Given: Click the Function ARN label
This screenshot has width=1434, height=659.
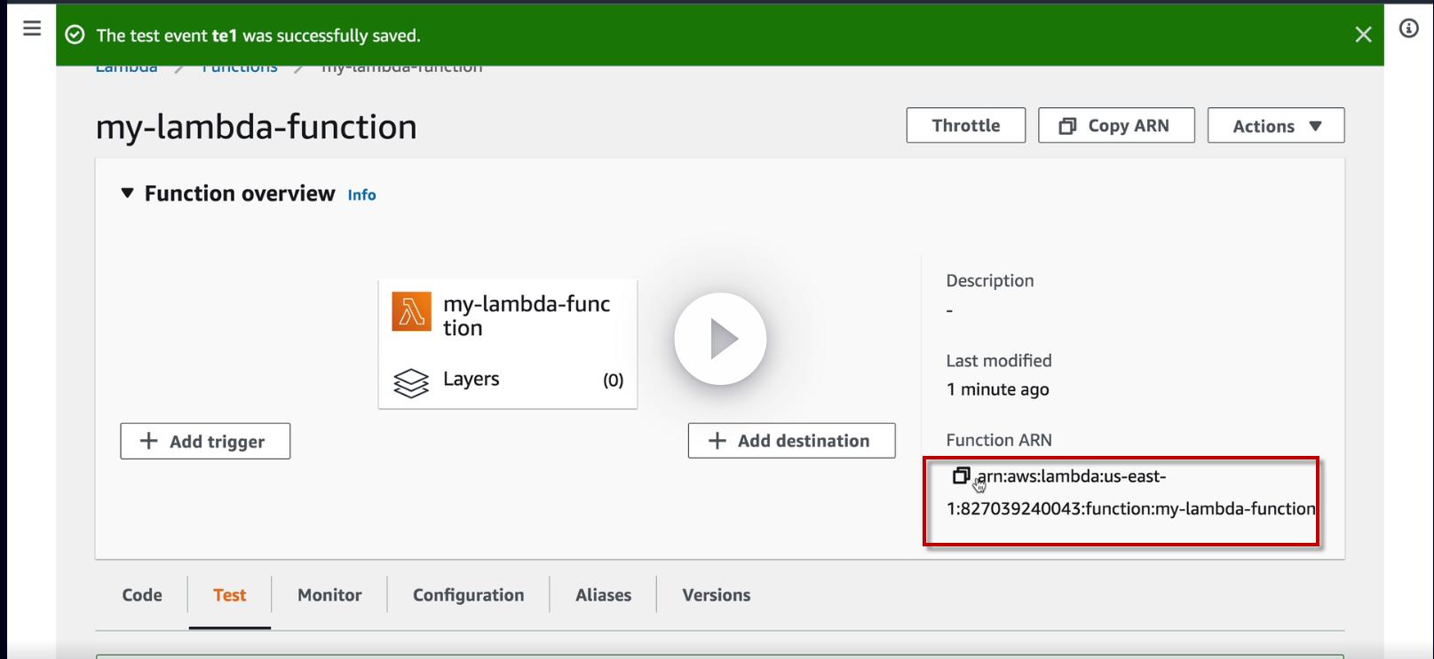Looking at the screenshot, I should pos(999,440).
